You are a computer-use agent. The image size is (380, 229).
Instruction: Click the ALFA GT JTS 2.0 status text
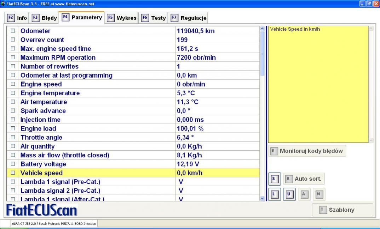point(54,224)
